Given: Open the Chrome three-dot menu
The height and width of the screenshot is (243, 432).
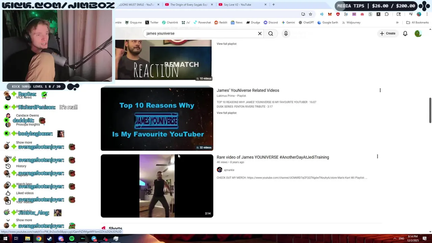Looking at the screenshot, I should click(x=427, y=14).
